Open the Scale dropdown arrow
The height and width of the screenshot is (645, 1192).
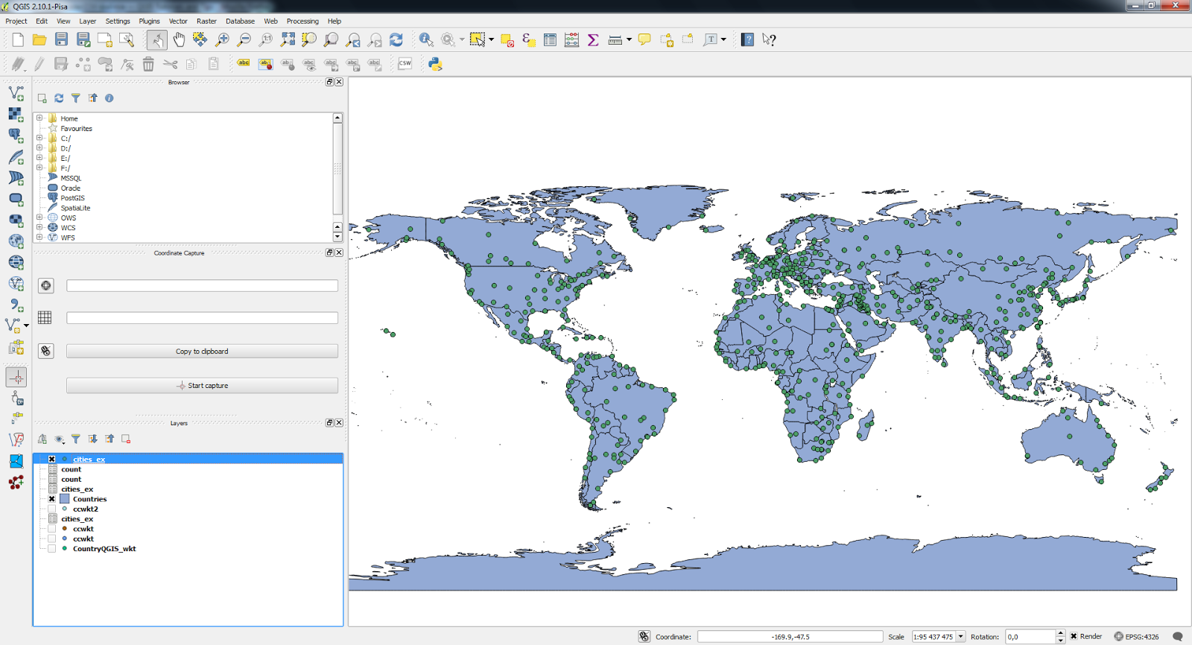point(961,637)
